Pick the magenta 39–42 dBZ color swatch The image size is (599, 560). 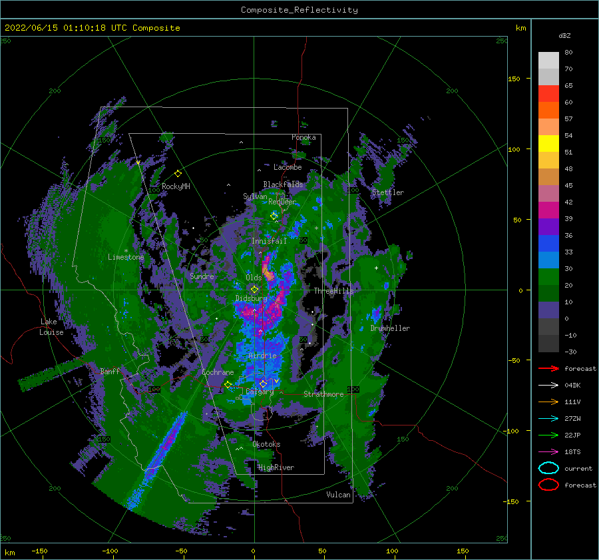548,210
